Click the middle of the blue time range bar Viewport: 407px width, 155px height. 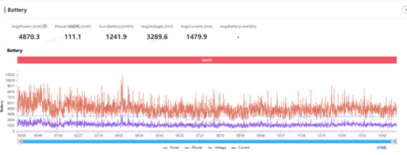click(x=207, y=141)
